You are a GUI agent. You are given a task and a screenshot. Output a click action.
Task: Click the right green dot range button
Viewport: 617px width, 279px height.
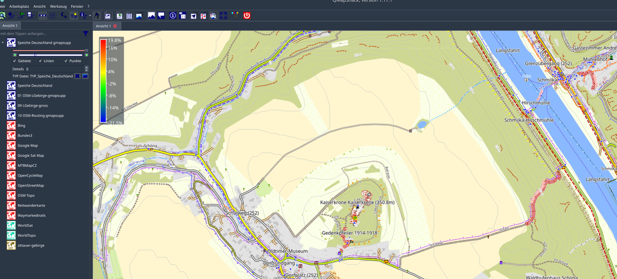click(86, 55)
